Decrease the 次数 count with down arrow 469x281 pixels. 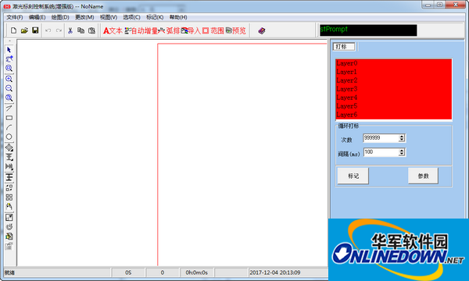point(402,140)
